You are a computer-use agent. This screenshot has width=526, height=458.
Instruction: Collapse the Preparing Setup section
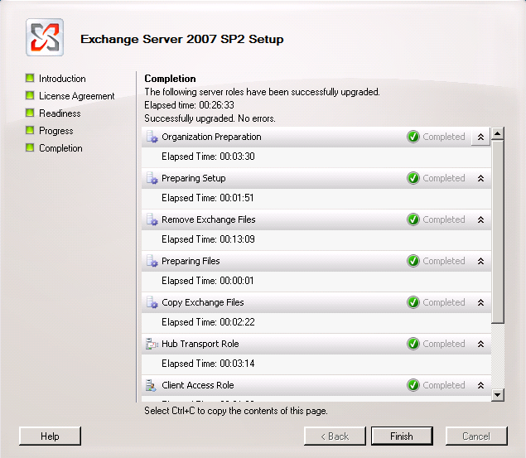point(480,178)
